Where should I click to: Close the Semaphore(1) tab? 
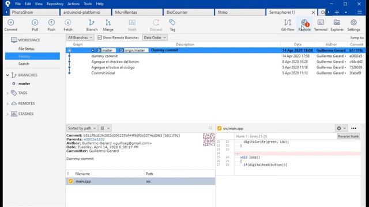coord(313,13)
